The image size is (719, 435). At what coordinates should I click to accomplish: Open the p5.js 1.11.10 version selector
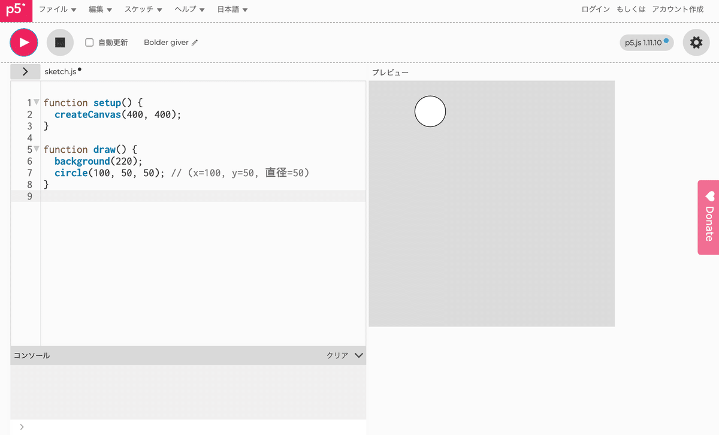click(646, 43)
